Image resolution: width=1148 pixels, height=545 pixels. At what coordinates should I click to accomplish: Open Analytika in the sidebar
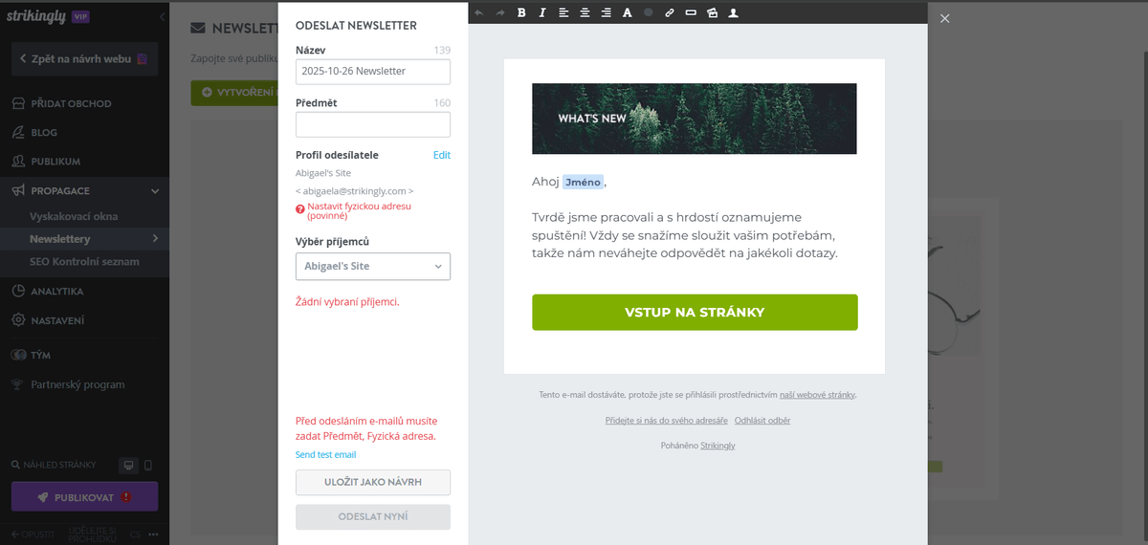[56, 292]
